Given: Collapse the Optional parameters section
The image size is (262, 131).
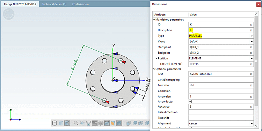Looking at the screenshot, I should coord(154,69).
